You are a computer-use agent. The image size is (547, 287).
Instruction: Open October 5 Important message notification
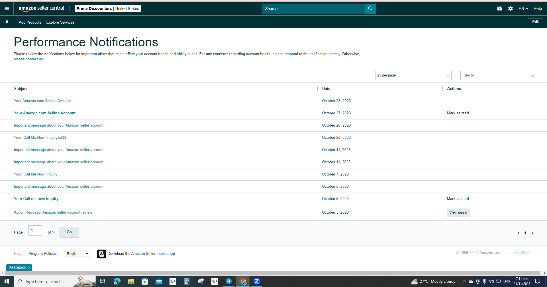(58, 186)
